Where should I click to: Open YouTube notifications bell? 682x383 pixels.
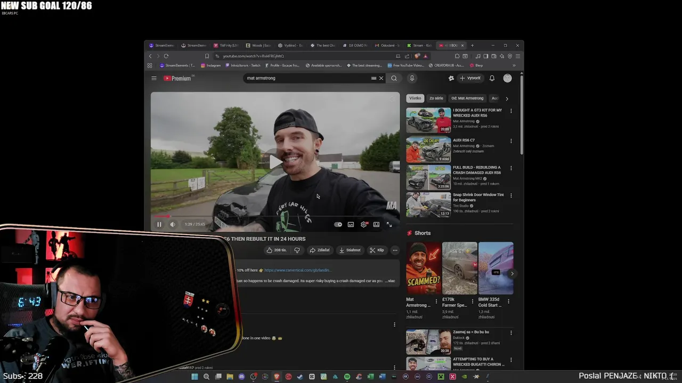[x=492, y=78]
